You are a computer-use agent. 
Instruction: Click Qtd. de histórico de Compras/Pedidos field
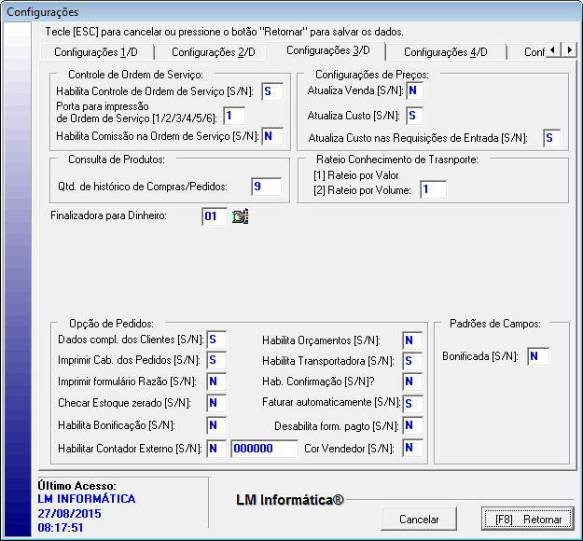point(266,187)
